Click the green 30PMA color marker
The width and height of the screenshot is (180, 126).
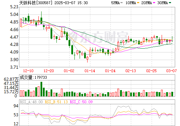coord(170,2)
